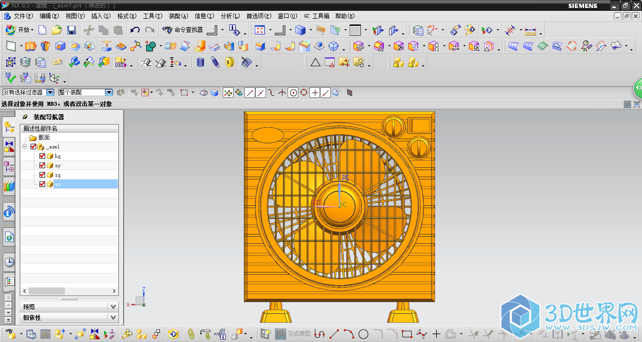Select the Extrude tool icon
This screenshot has width=642, height=342.
[31, 46]
